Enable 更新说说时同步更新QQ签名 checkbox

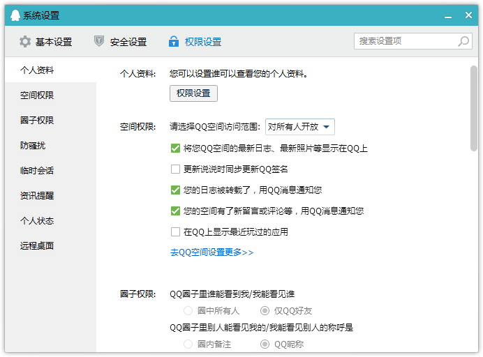[x=175, y=169]
